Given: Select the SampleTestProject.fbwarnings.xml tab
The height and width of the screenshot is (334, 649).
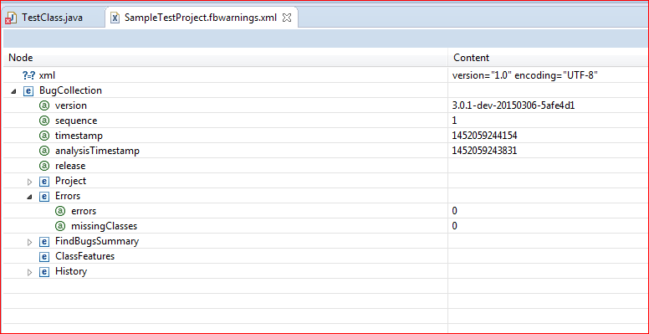Looking at the screenshot, I should click(202, 18).
